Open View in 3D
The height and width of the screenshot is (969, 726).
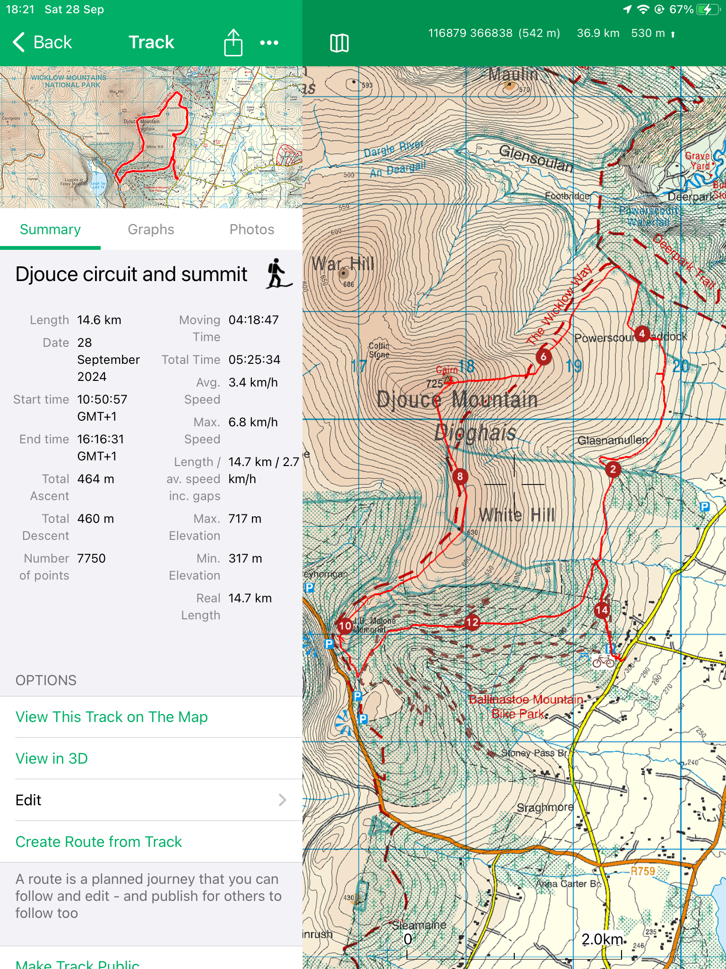(52, 758)
